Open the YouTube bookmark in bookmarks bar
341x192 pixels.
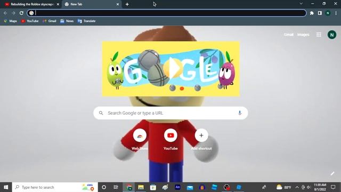[30, 21]
